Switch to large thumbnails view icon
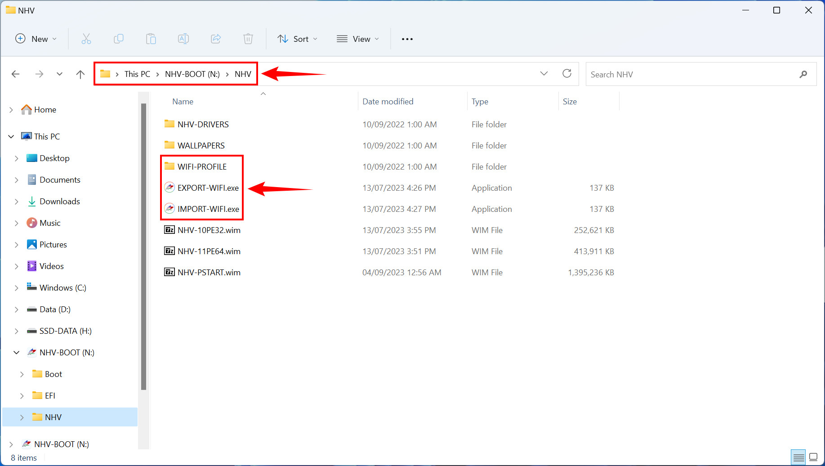Viewport: 825px width, 466px height. point(813,457)
